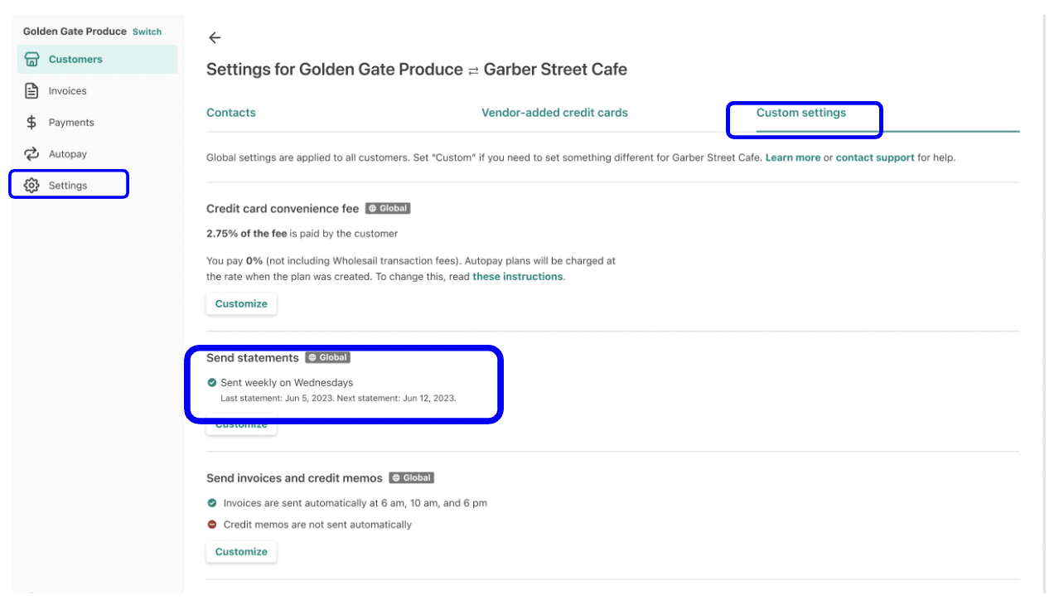Click the Credit memos are not sent automatically text
Image resolution: width=1059 pixels, height=615 pixels.
[x=317, y=525]
